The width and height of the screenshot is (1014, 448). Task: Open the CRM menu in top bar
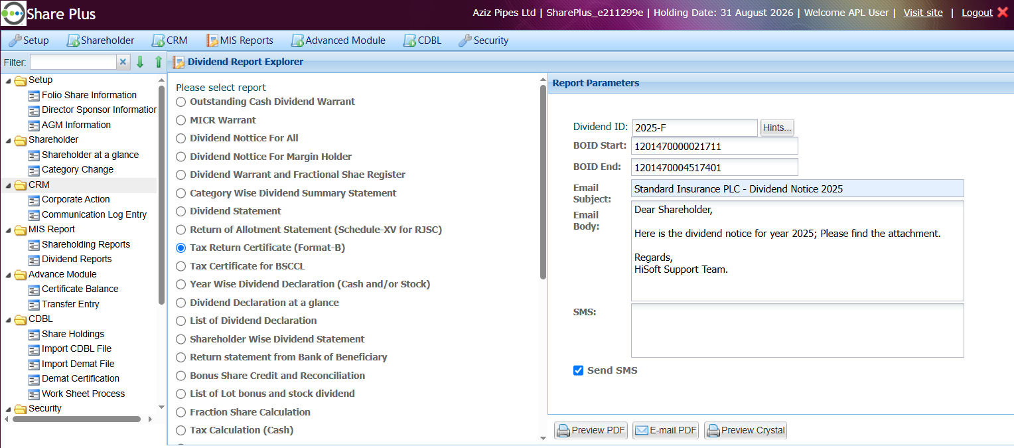169,40
